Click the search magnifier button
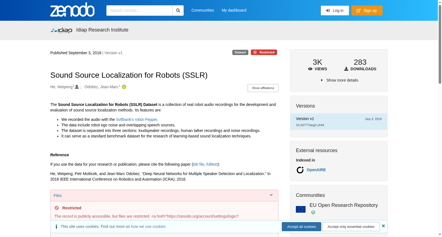This screenshot has height=237, width=442. coord(178,11)
